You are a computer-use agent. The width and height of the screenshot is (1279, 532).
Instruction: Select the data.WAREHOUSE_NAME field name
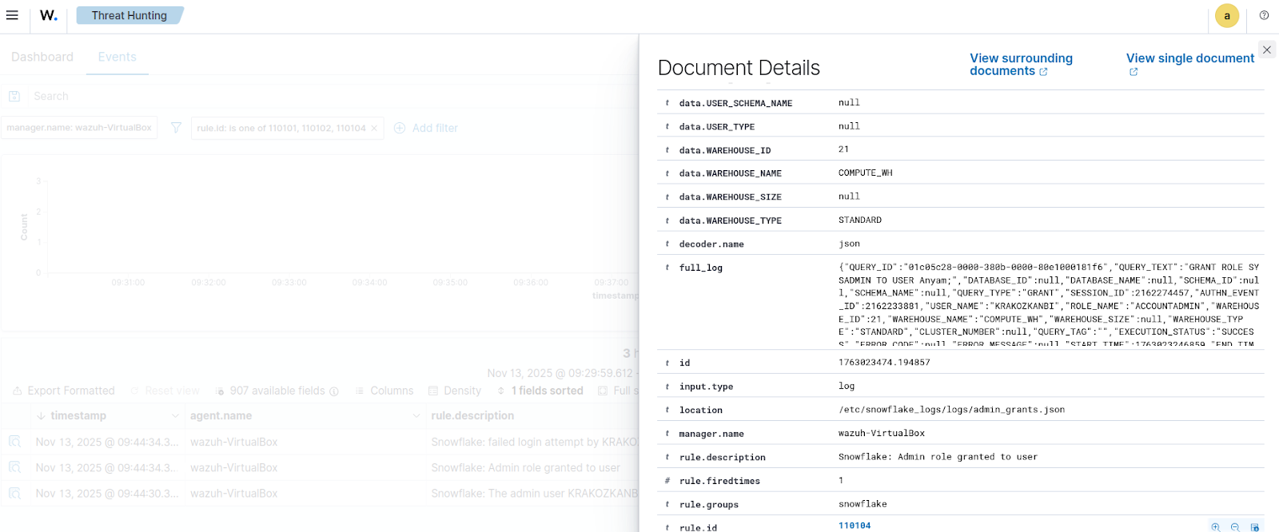pos(731,173)
